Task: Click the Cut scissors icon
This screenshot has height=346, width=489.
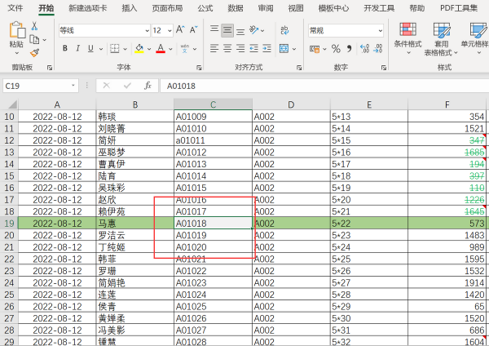Action: tap(34, 26)
